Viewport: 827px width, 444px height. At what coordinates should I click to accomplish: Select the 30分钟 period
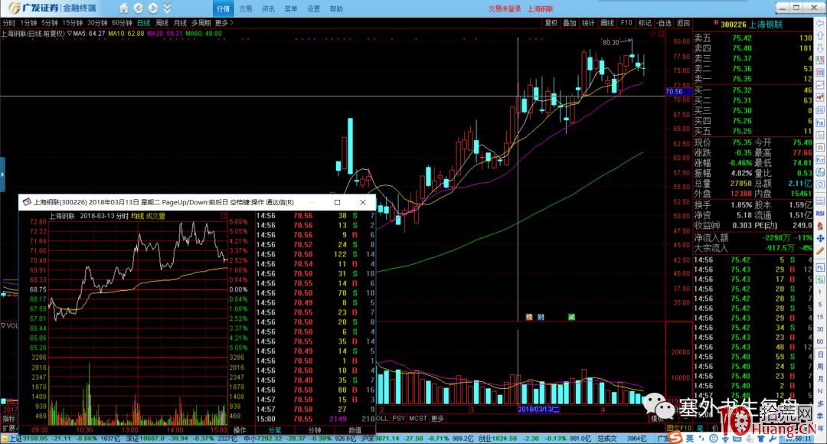(x=97, y=23)
